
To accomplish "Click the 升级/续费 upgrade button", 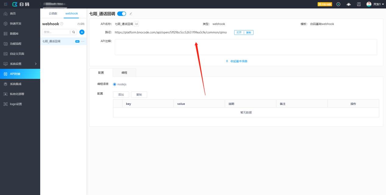I will 325,4.
